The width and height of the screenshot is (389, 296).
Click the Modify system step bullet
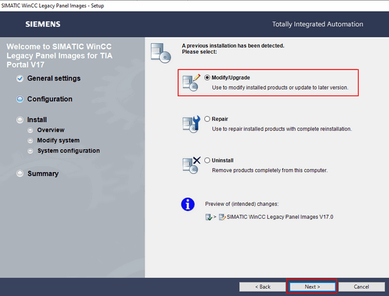30,141
